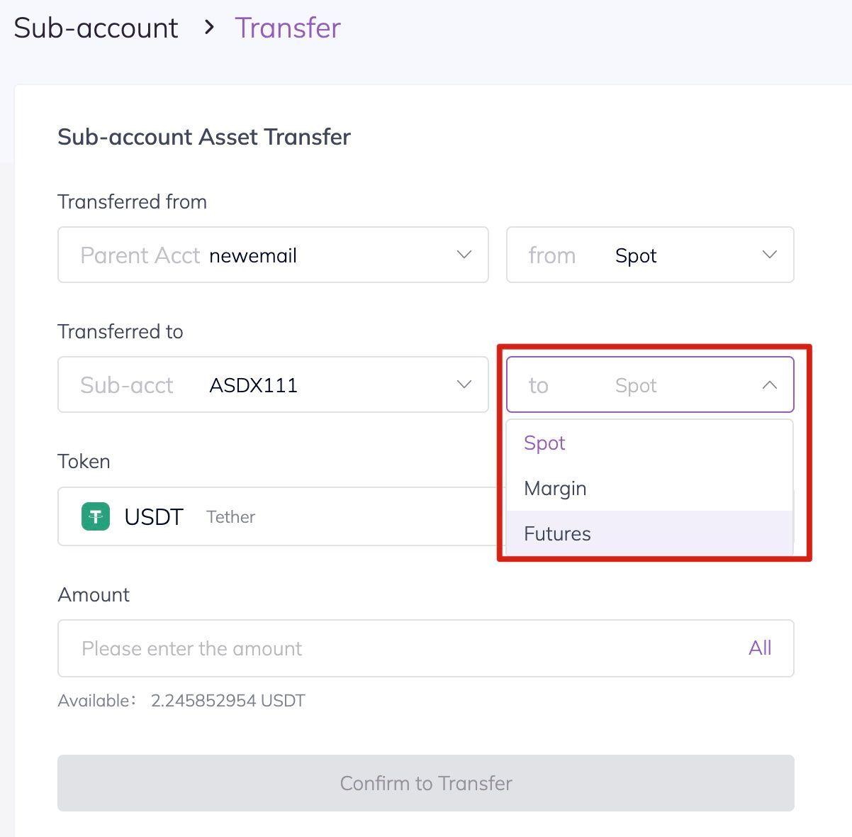Pick the Futures option in the list

(557, 534)
